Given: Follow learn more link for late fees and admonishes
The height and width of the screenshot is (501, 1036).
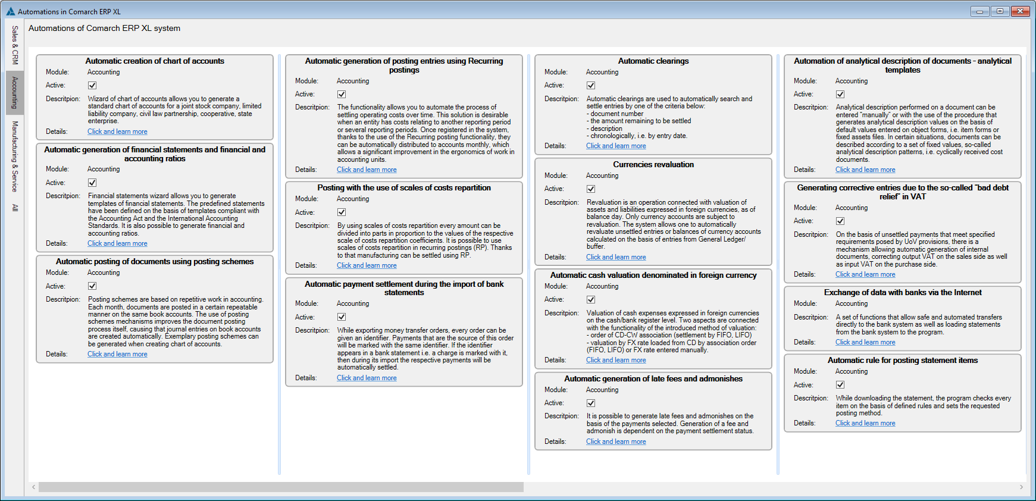Looking at the screenshot, I should [616, 441].
